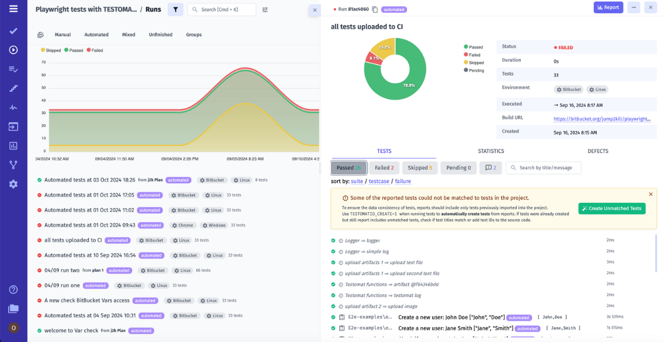This screenshot has height=342, width=667.
Task: Open the Runs play icon in sidebar
Action: pos(13,50)
